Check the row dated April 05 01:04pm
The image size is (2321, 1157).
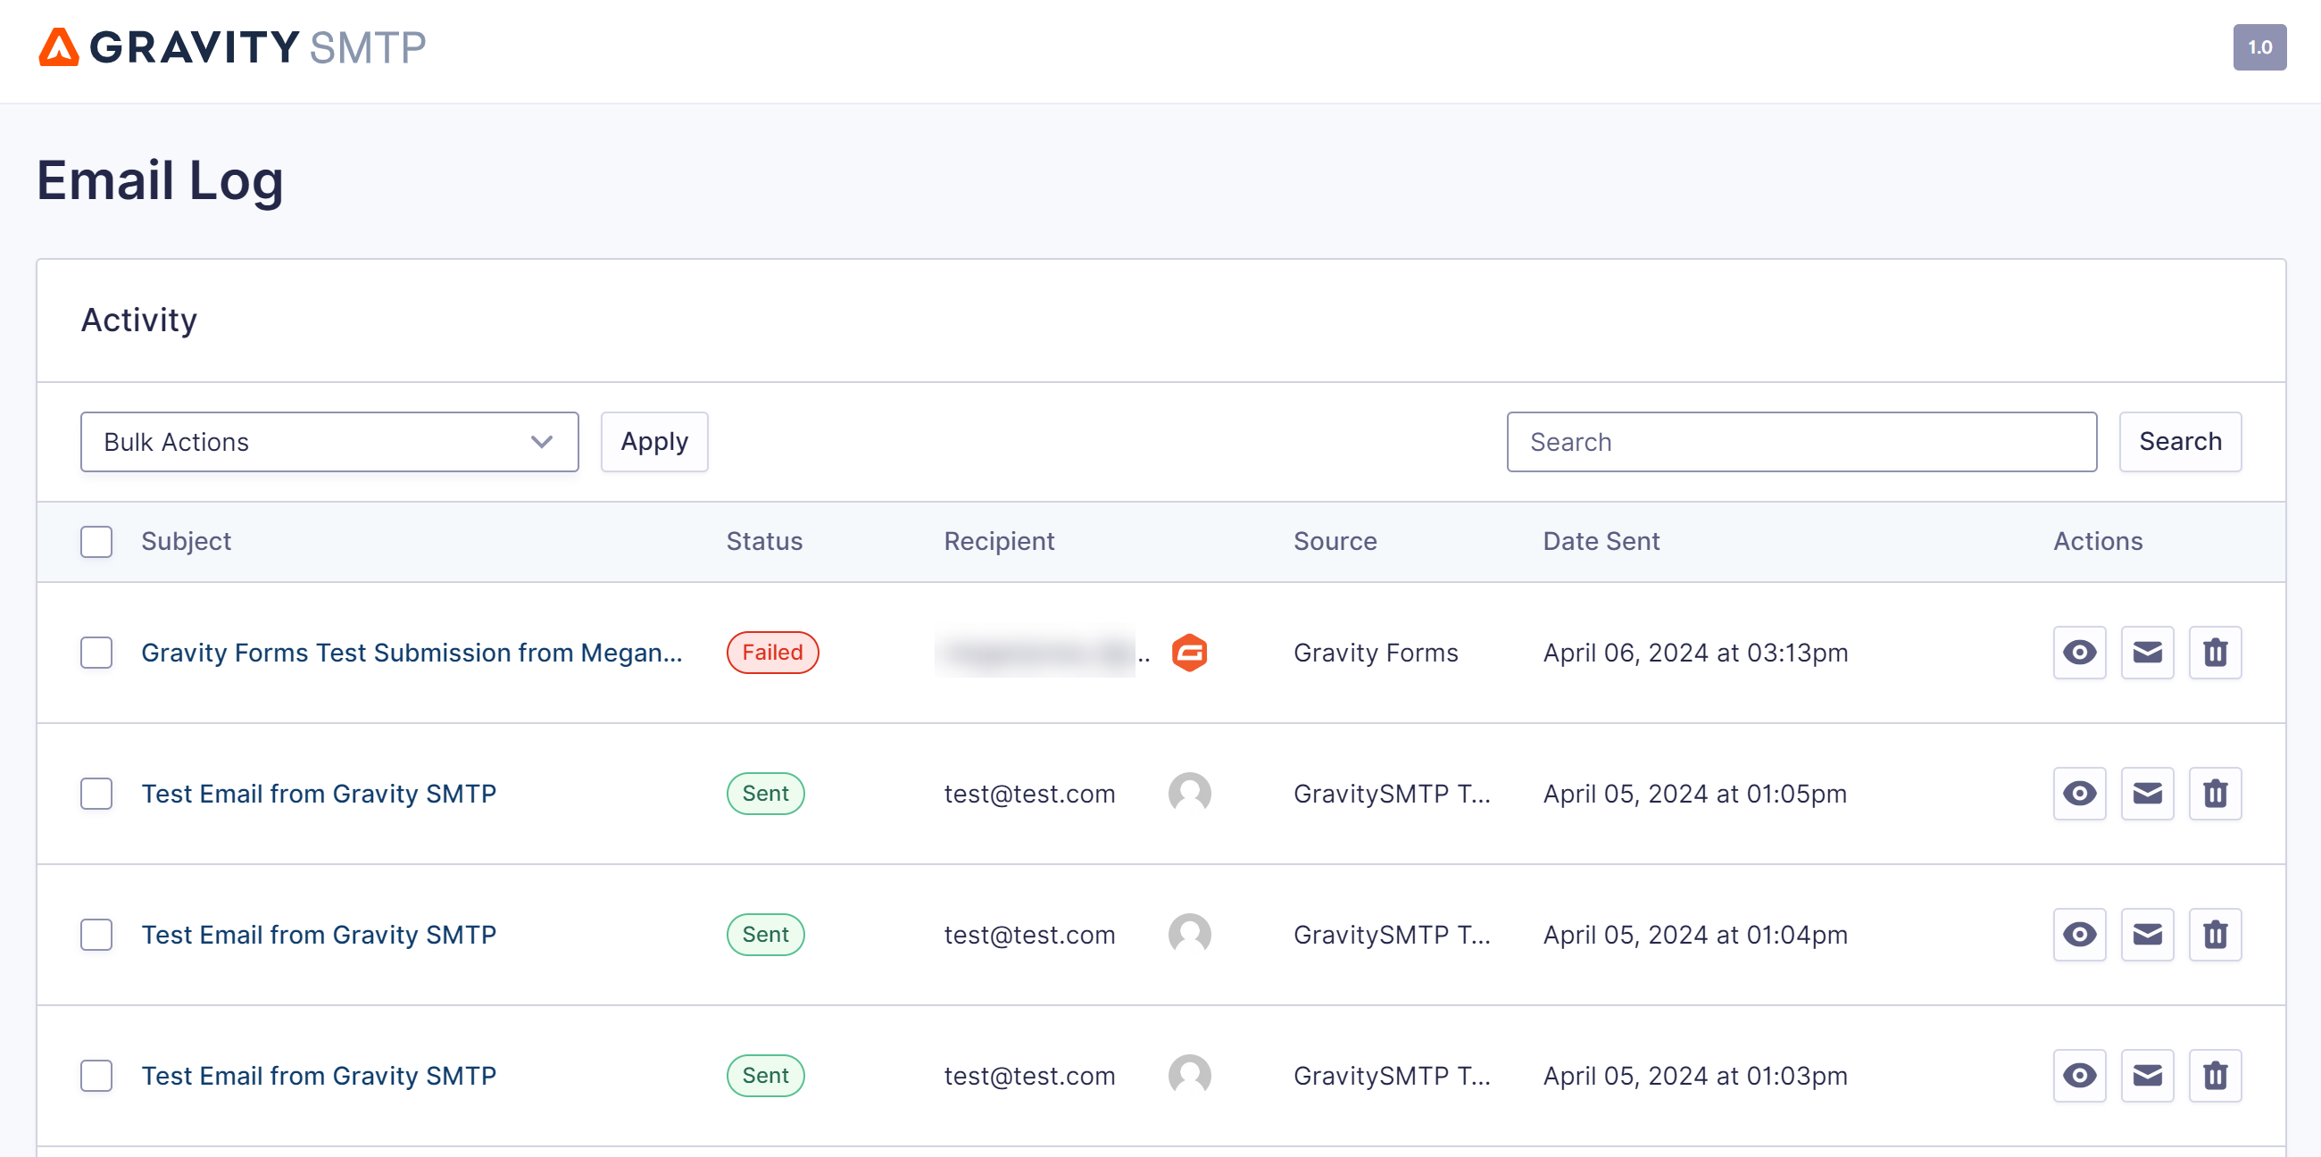[96, 936]
